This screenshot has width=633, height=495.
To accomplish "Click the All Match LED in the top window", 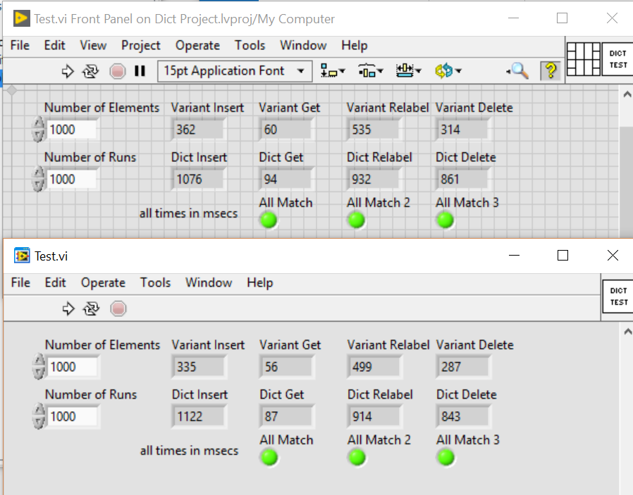I will pyautogui.click(x=269, y=220).
